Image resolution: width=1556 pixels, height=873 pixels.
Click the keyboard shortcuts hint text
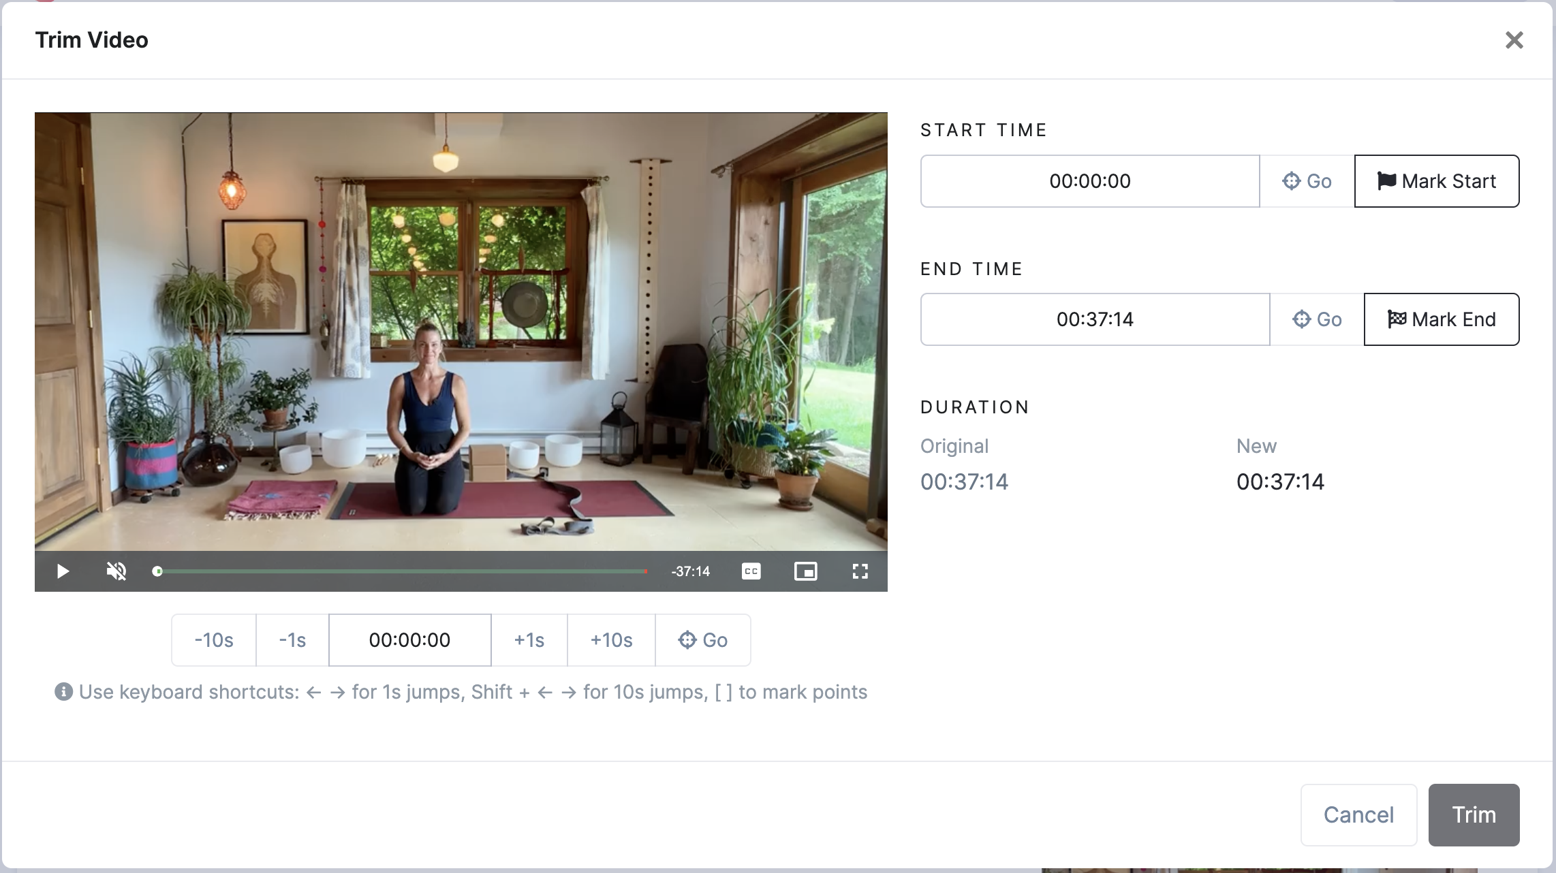473,692
